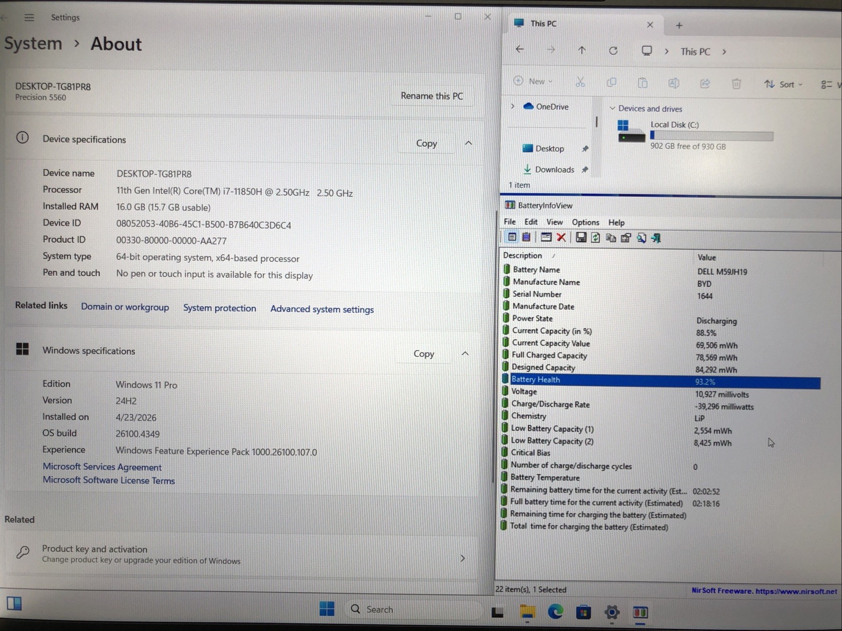This screenshot has width=842, height=631.
Task: Open the Help menu in BatteryInfoView
Action: 616,223
